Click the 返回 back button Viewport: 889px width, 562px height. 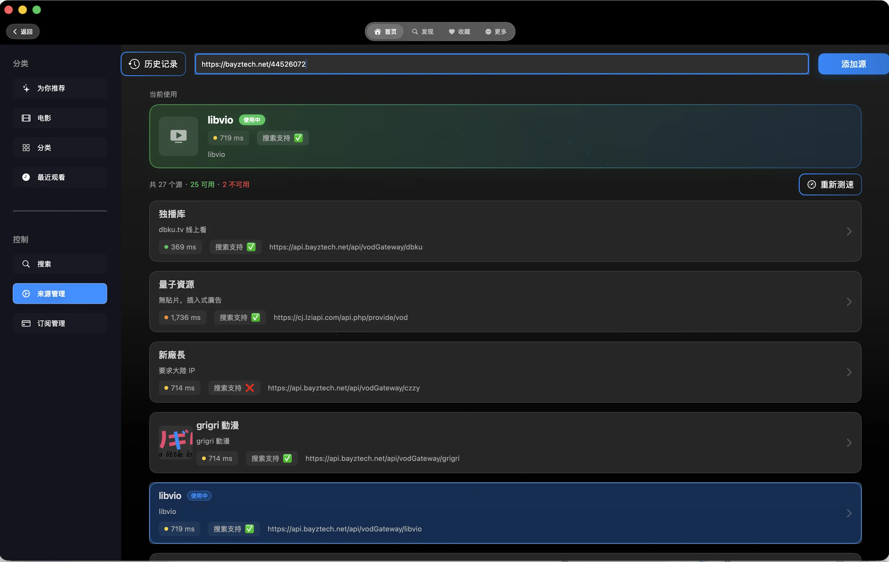pyautogui.click(x=23, y=32)
